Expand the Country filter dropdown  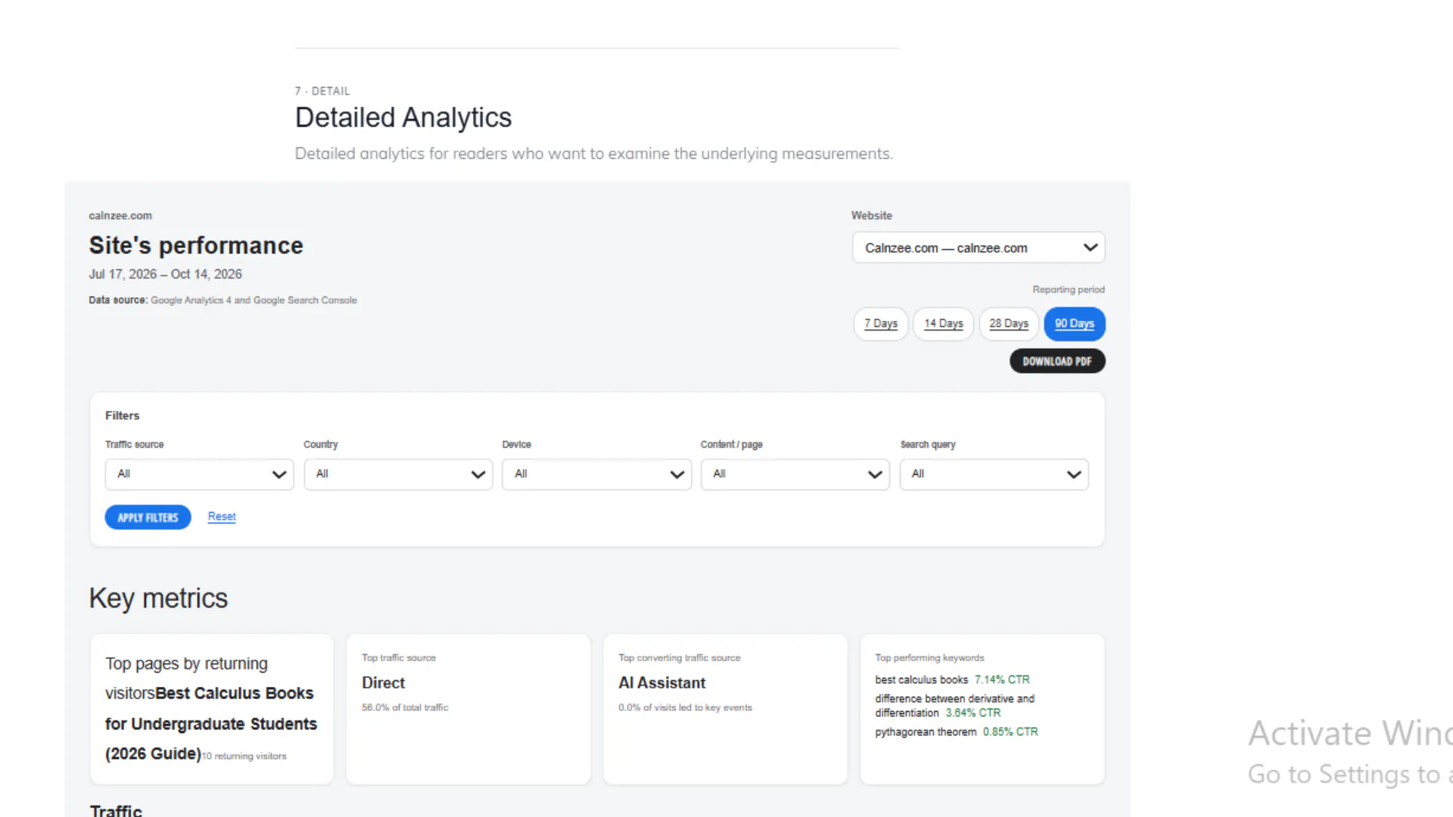pyautogui.click(x=398, y=474)
